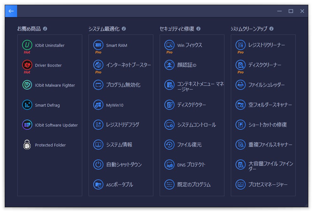Viewport: 313px width, 212px height.
Task: Click the プロセスマネージャー label text
Action: point(268,184)
